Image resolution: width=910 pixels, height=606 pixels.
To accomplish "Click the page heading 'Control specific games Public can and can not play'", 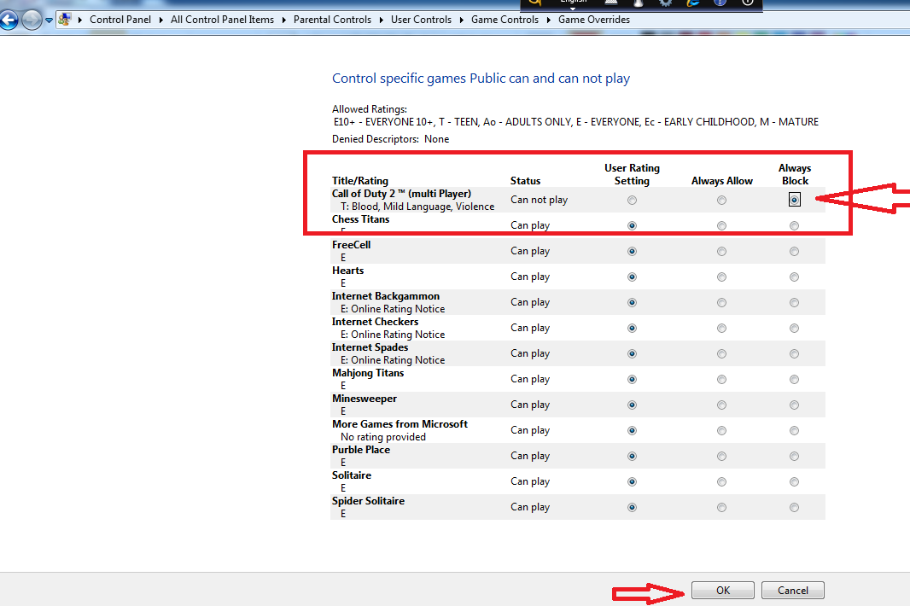I will [x=481, y=79].
